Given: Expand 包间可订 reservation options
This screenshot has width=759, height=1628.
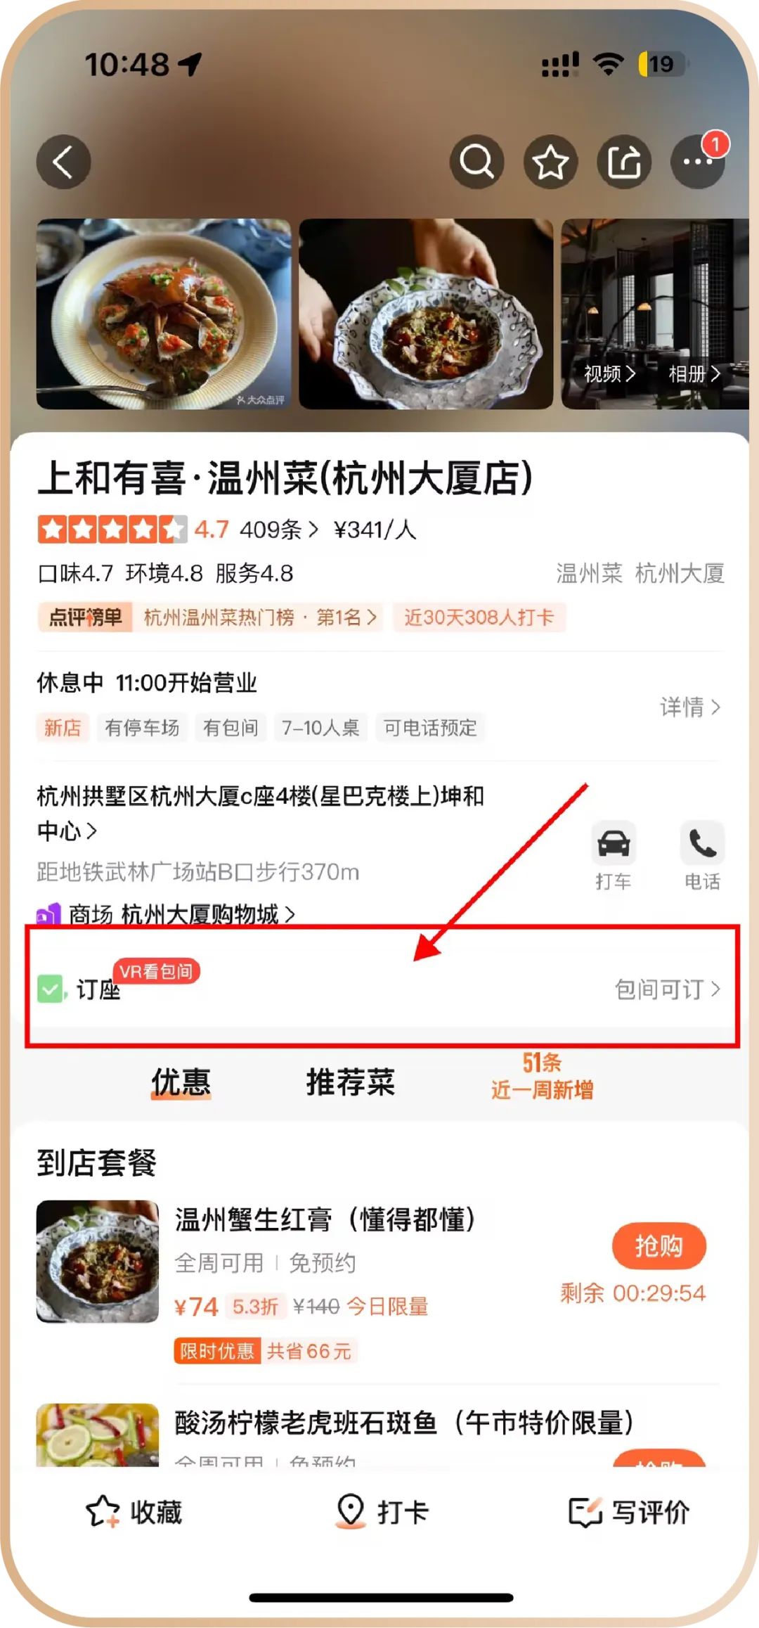Looking at the screenshot, I should (x=668, y=989).
